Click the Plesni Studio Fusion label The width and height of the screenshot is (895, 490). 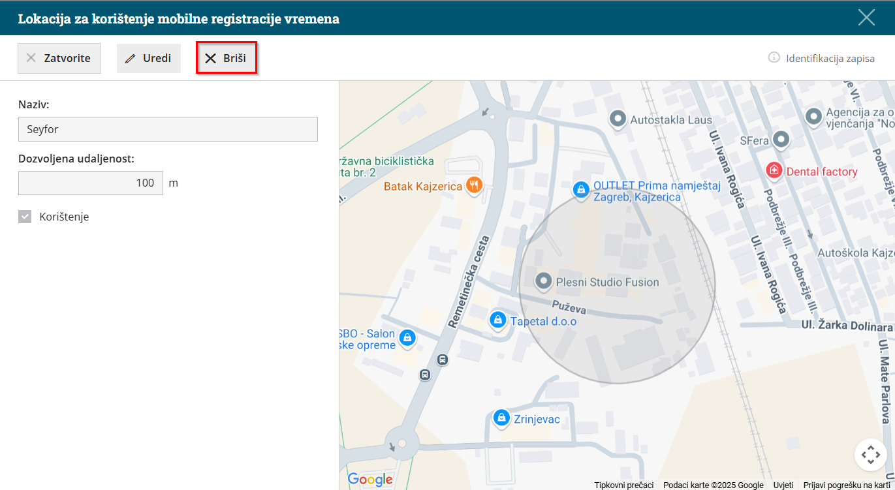607,283
